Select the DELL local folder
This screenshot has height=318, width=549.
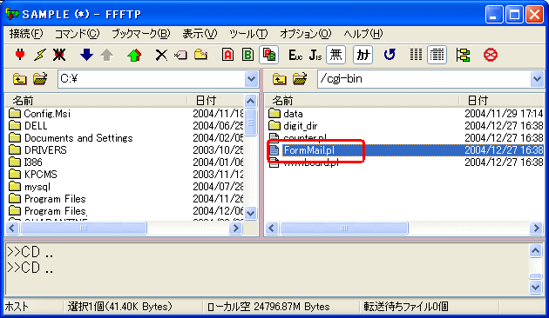pos(36,126)
